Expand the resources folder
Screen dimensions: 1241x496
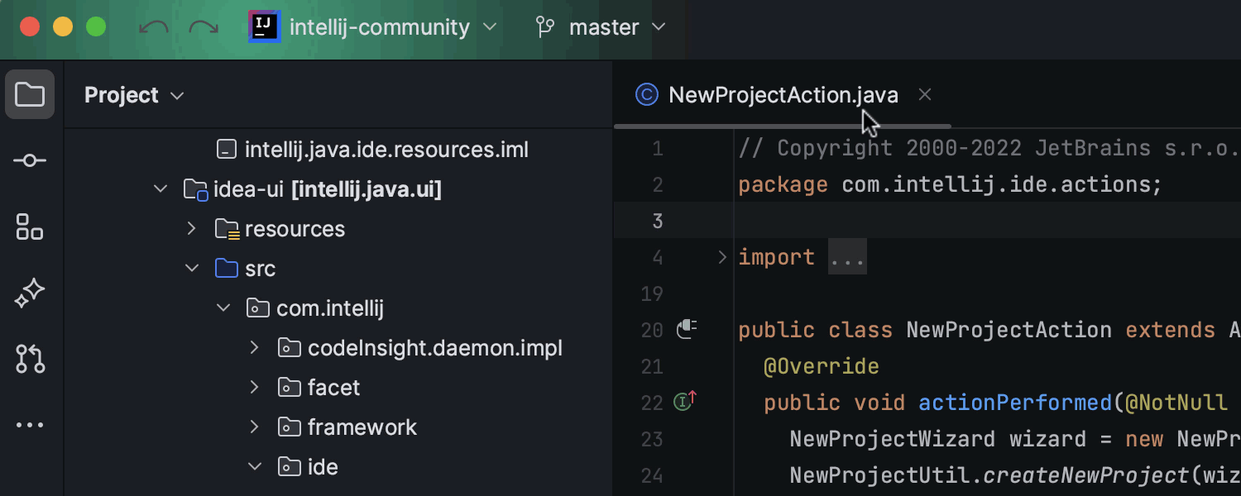pos(191,229)
